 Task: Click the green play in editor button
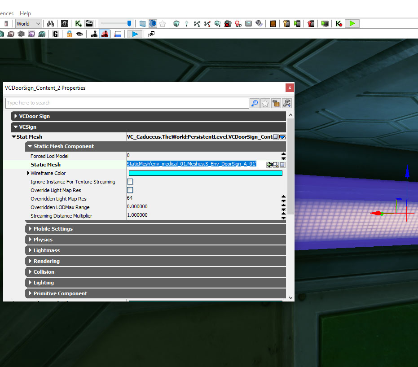352,23
